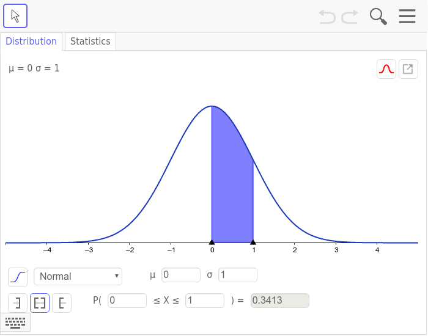
Task: Select the right-sided interval bracket
Action: [x=62, y=303]
